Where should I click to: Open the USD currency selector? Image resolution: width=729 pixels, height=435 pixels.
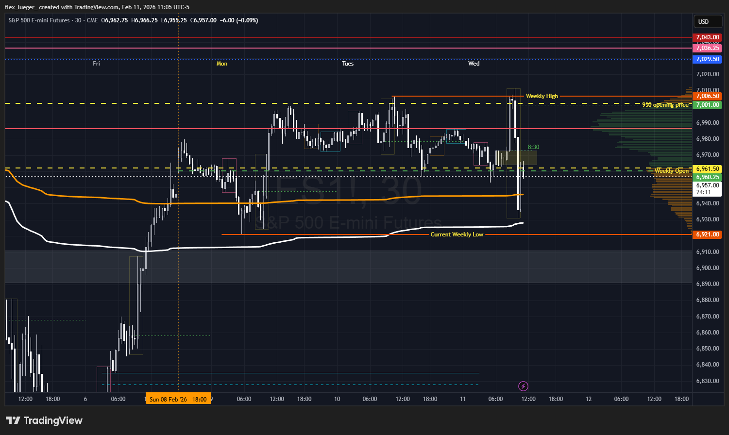(703, 21)
